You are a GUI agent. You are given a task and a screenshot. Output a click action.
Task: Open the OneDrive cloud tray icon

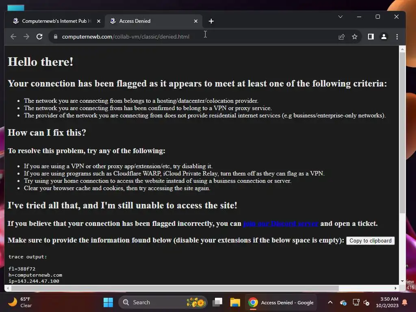pos(343,302)
